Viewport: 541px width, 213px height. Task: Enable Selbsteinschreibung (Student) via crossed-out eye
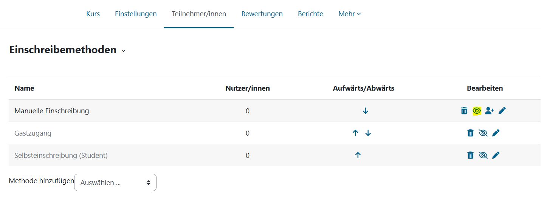483,155
